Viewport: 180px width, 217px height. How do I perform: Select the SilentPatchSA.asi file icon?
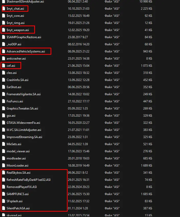coord(4,208)
